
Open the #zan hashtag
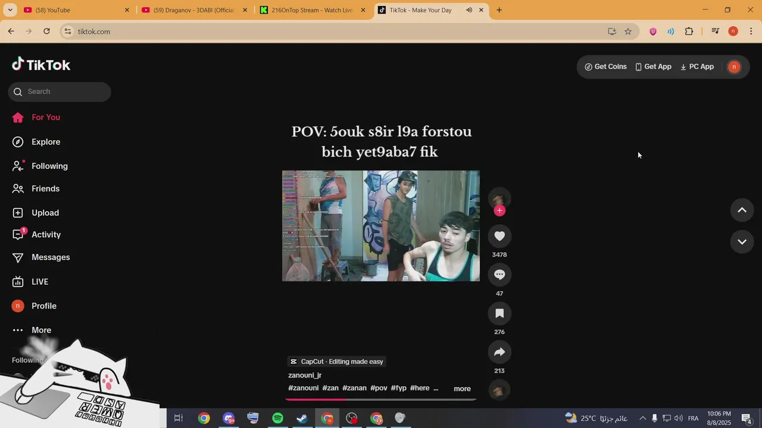[x=330, y=388]
